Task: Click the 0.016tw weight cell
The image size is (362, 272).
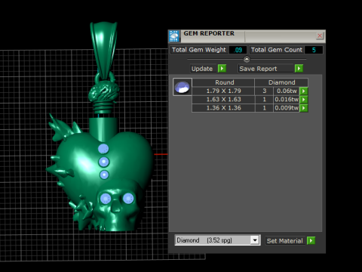Action: tap(287, 100)
